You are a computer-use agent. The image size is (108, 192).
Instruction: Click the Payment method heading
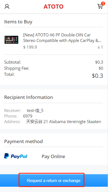click(x=24, y=141)
